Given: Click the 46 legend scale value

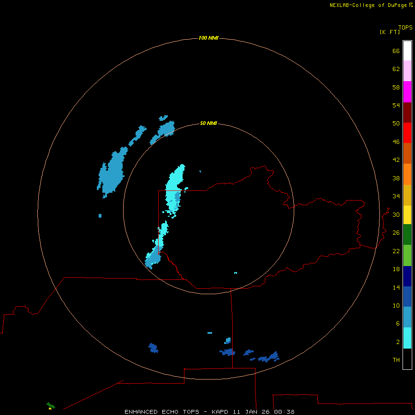Looking at the screenshot, I should [x=396, y=142].
